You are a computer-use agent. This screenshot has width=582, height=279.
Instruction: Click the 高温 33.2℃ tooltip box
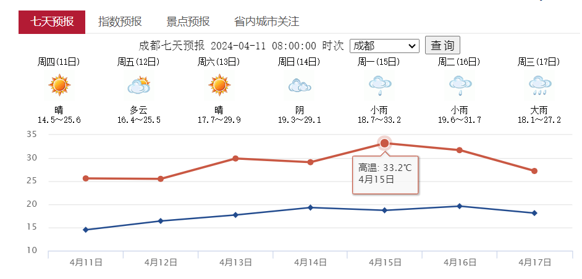(386, 174)
